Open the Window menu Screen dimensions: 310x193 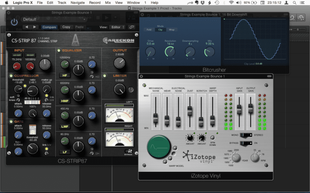click(133, 3)
